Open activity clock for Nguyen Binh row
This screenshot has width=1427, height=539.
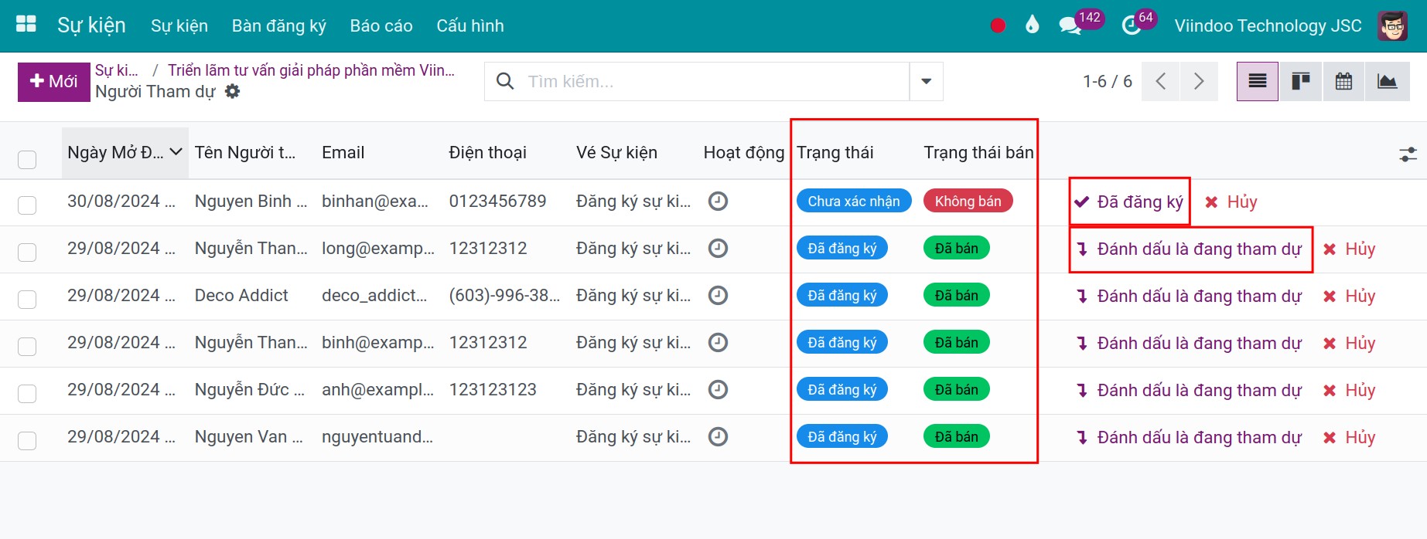click(719, 202)
